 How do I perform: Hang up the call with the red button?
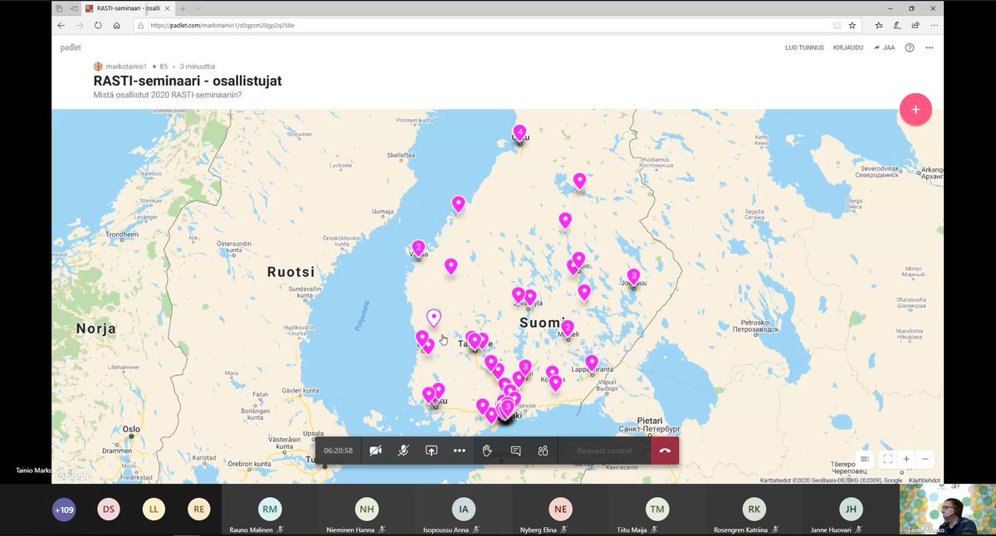click(x=665, y=451)
